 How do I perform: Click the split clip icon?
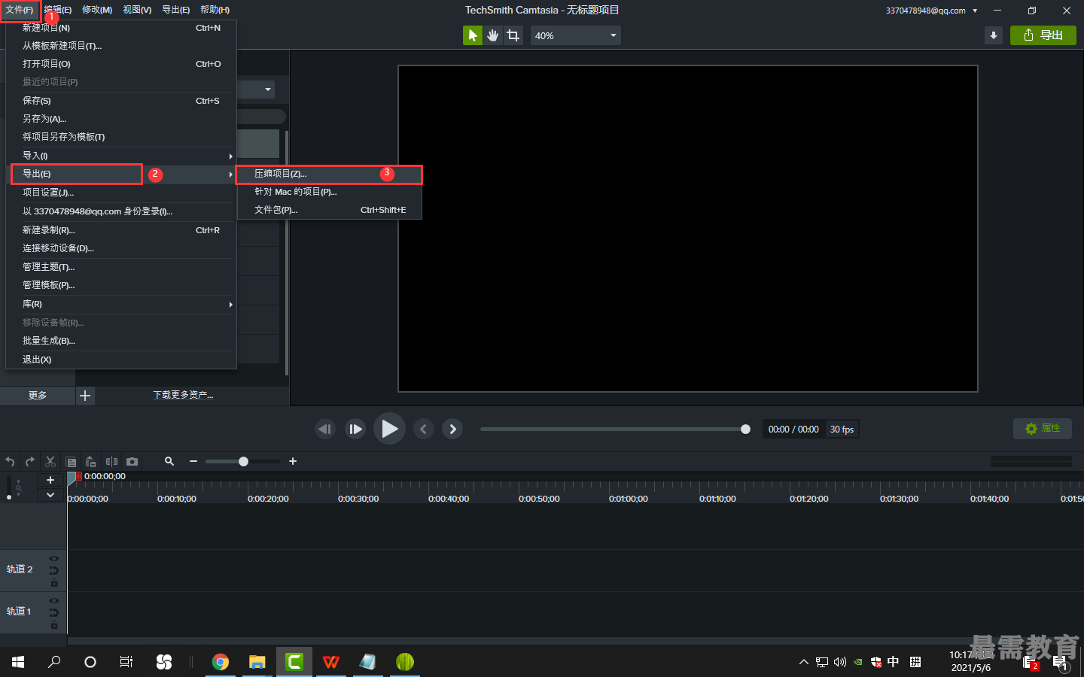[111, 461]
